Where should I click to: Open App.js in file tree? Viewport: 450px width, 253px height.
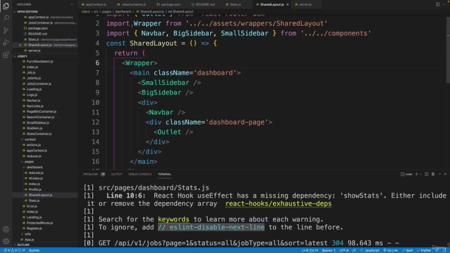point(29,240)
